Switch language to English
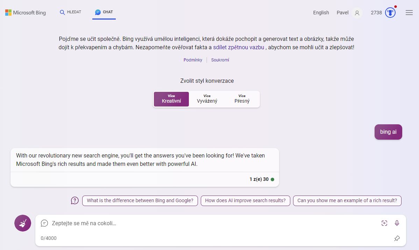This screenshot has width=419, height=250. point(321,13)
